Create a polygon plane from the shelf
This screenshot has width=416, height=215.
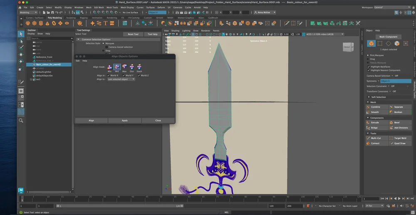pos(60,23)
